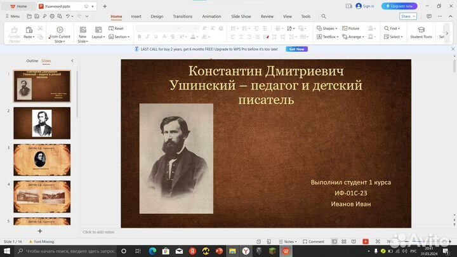The width and height of the screenshot is (457, 257).
Task: Collapse the ribbon with the up chevron
Action: point(450,16)
